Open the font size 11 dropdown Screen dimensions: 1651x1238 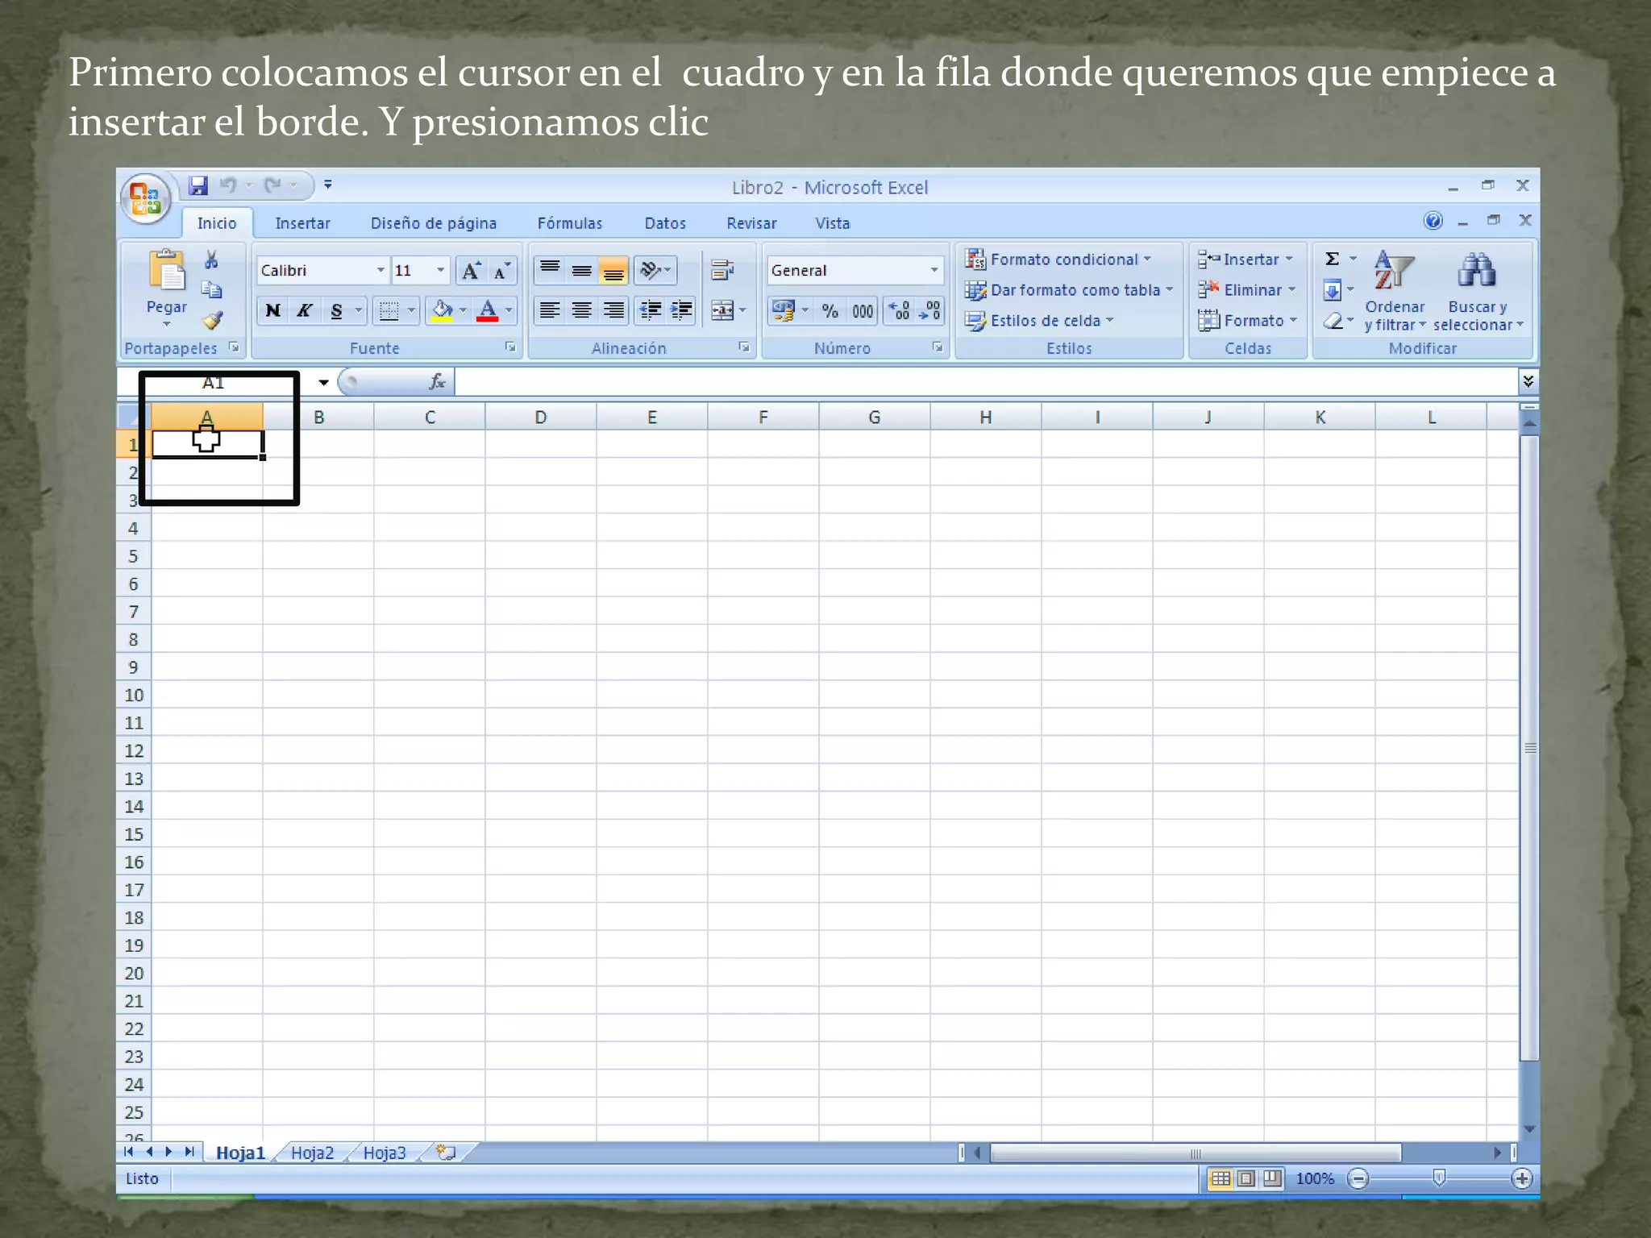(440, 270)
